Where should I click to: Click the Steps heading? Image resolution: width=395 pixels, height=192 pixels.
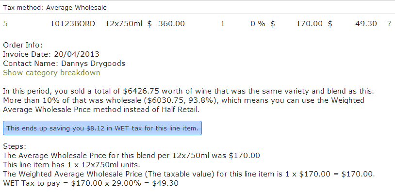15,146
